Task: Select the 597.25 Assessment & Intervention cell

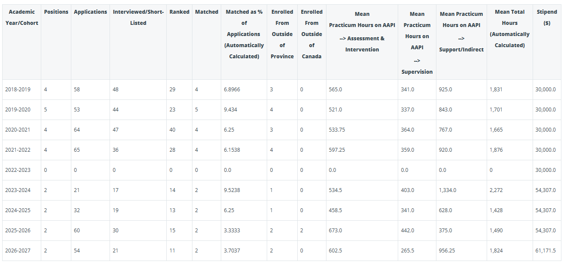Action: click(337, 150)
